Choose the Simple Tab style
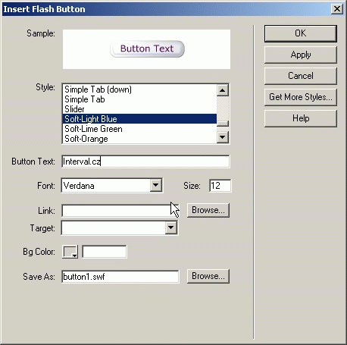 [139, 99]
